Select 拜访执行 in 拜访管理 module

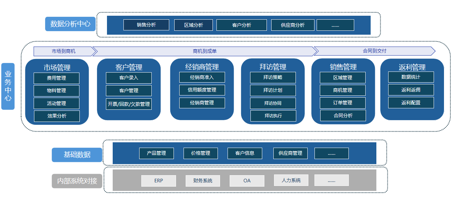click(273, 116)
